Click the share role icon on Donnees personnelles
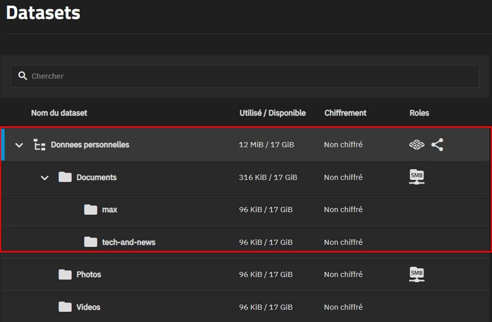This screenshot has height=322, width=492. (x=437, y=145)
